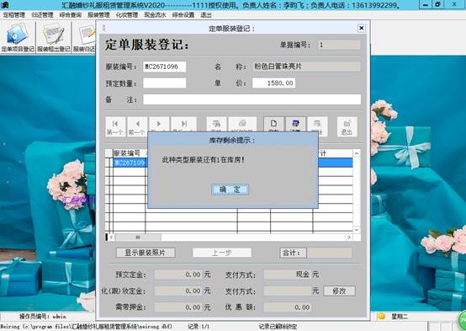Open the 化妆管理 menu
The image size is (466, 331).
pos(127,15)
